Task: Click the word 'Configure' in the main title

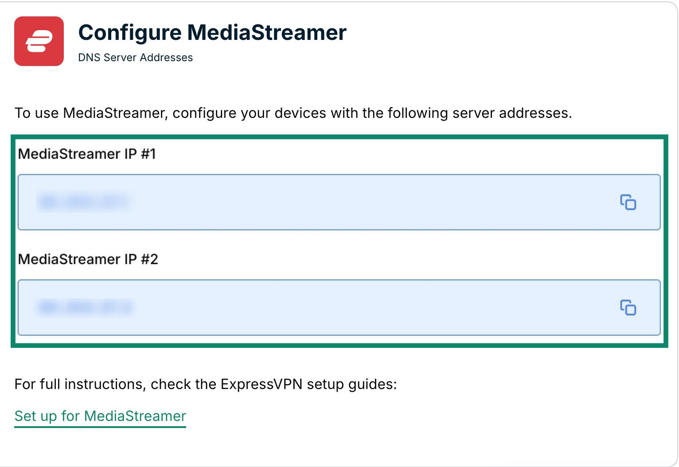Action: (130, 33)
